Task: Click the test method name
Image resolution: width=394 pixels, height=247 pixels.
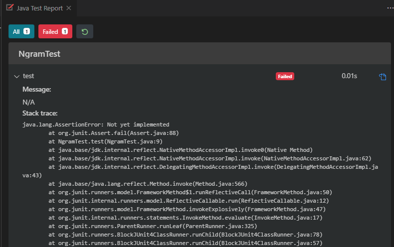Action: [28, 76]
